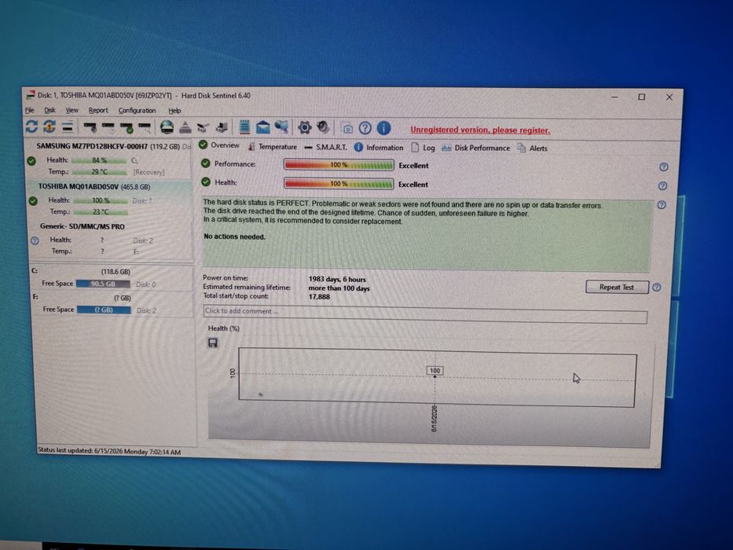Click the Power on time value 1983 days
The height and width of the screenshot is (550, 733).
pos(337,279)
